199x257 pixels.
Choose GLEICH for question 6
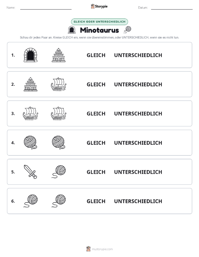pos(96,201)
